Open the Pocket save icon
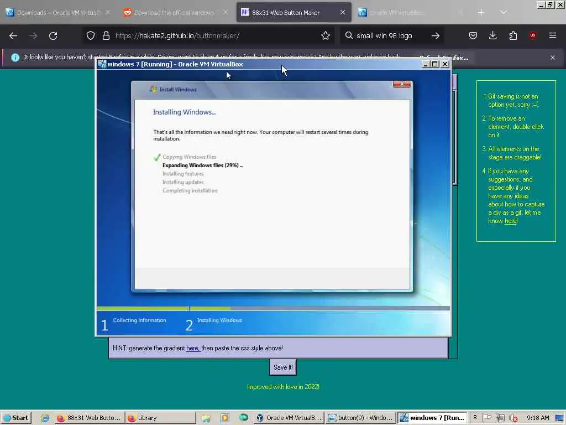The height and width of the screenshot is (425, 566). (473, 35)
